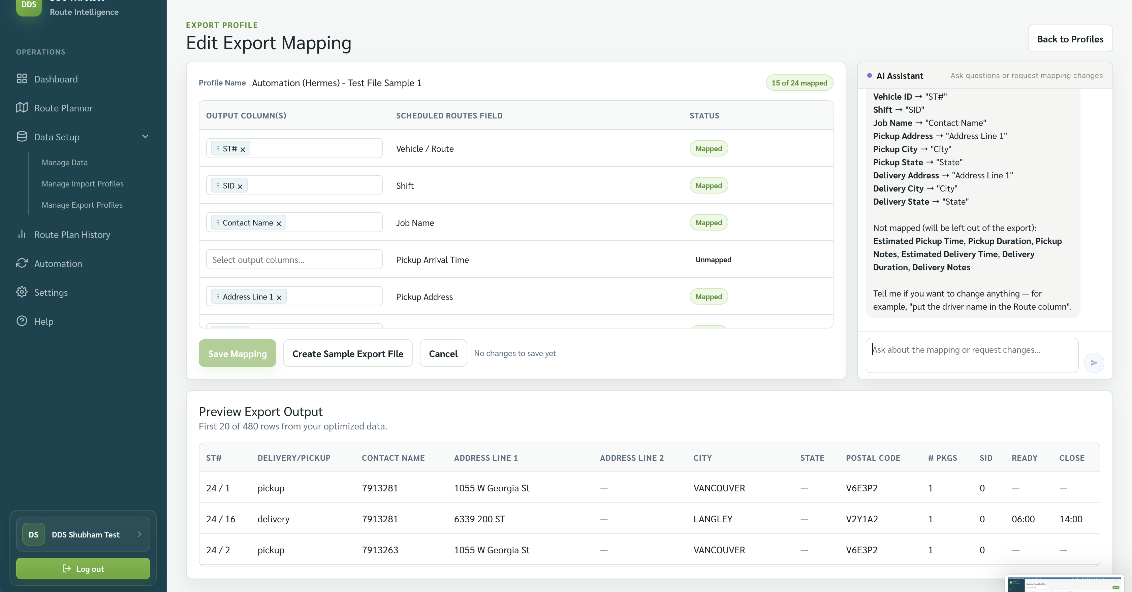1132x592 pixels.
Task: Click the DDS logo badge
Action: [29, 5]
